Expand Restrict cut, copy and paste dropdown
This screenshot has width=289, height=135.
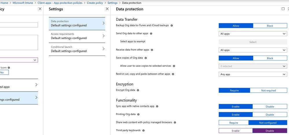253,74
